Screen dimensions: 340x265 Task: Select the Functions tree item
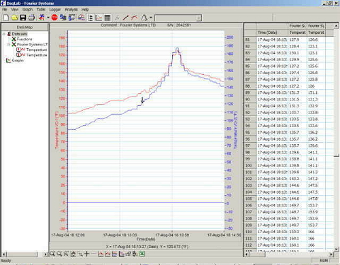(24, 39)
